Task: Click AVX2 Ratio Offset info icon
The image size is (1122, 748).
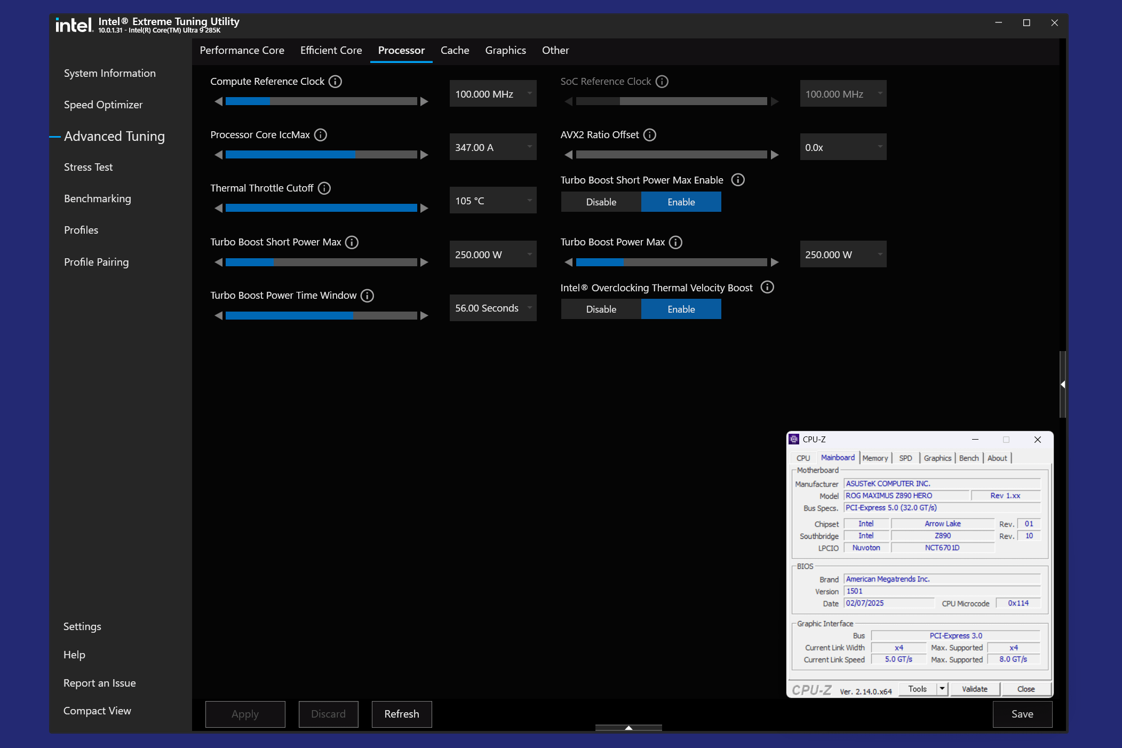Action: click(x=649, y=135)
